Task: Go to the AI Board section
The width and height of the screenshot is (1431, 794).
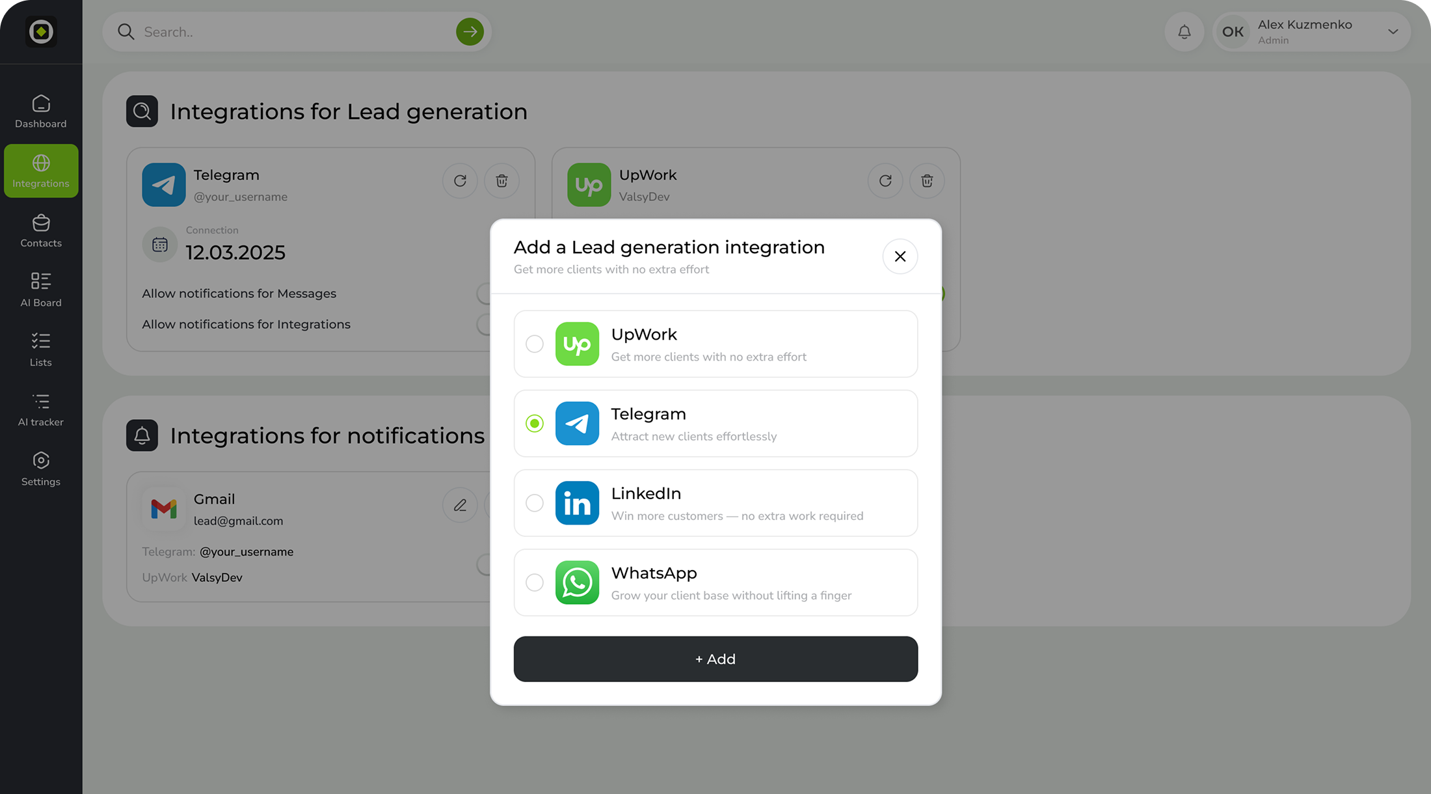Action: 41,290
